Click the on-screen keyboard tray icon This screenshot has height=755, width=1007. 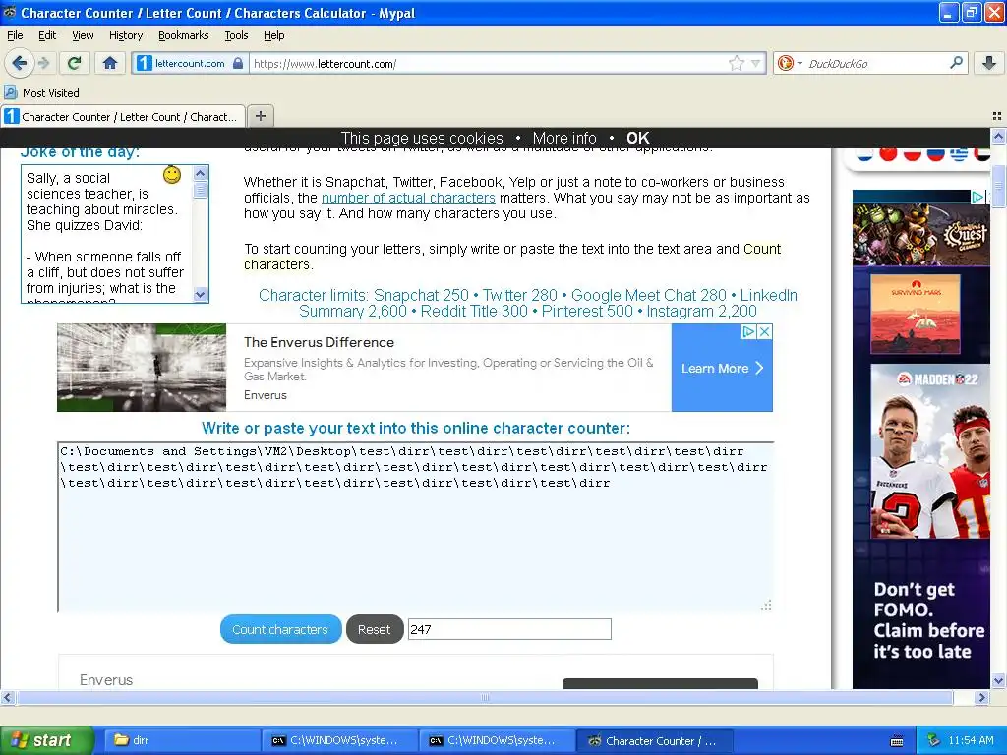point(897,741)
